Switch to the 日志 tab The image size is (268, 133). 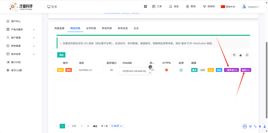[136, 28]
